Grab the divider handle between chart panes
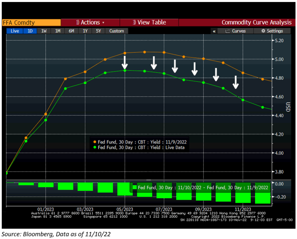 click(148, 180)
